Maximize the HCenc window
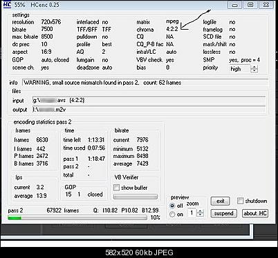Viewport: 278px width, 258px height. (250, 5)
